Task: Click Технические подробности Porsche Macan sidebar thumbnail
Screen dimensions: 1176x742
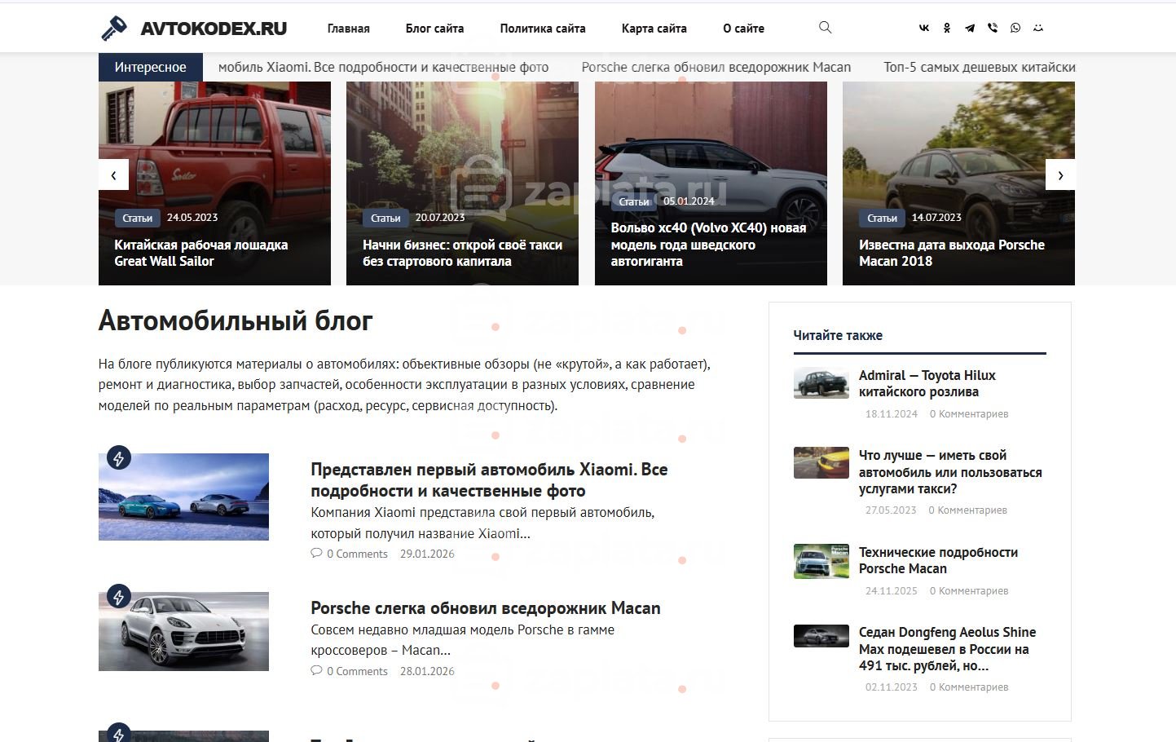Action: [821, 561]
